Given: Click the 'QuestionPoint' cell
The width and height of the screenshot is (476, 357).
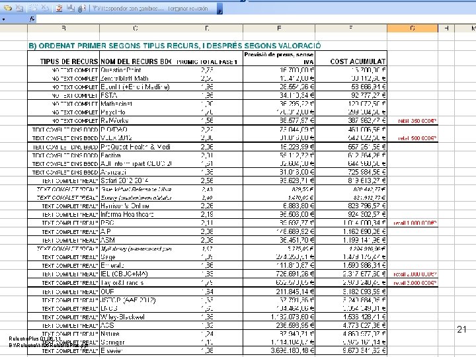Looking at the screenshot, I should coord(136,70).
